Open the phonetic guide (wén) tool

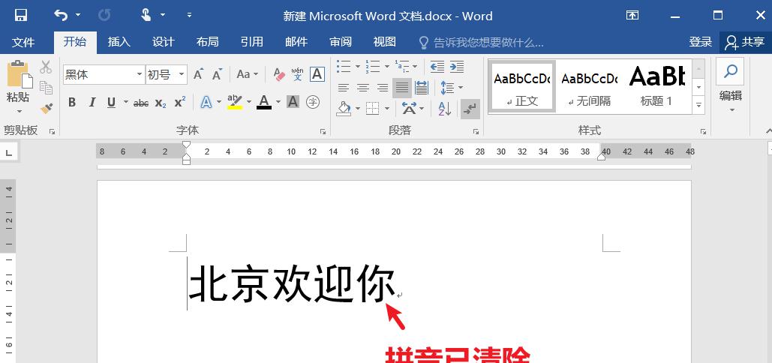(x=297, y=75)
